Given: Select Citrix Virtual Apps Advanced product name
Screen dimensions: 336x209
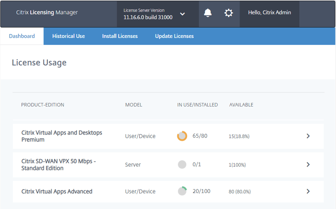Looking at the screenshot, I should click(57, 191).
